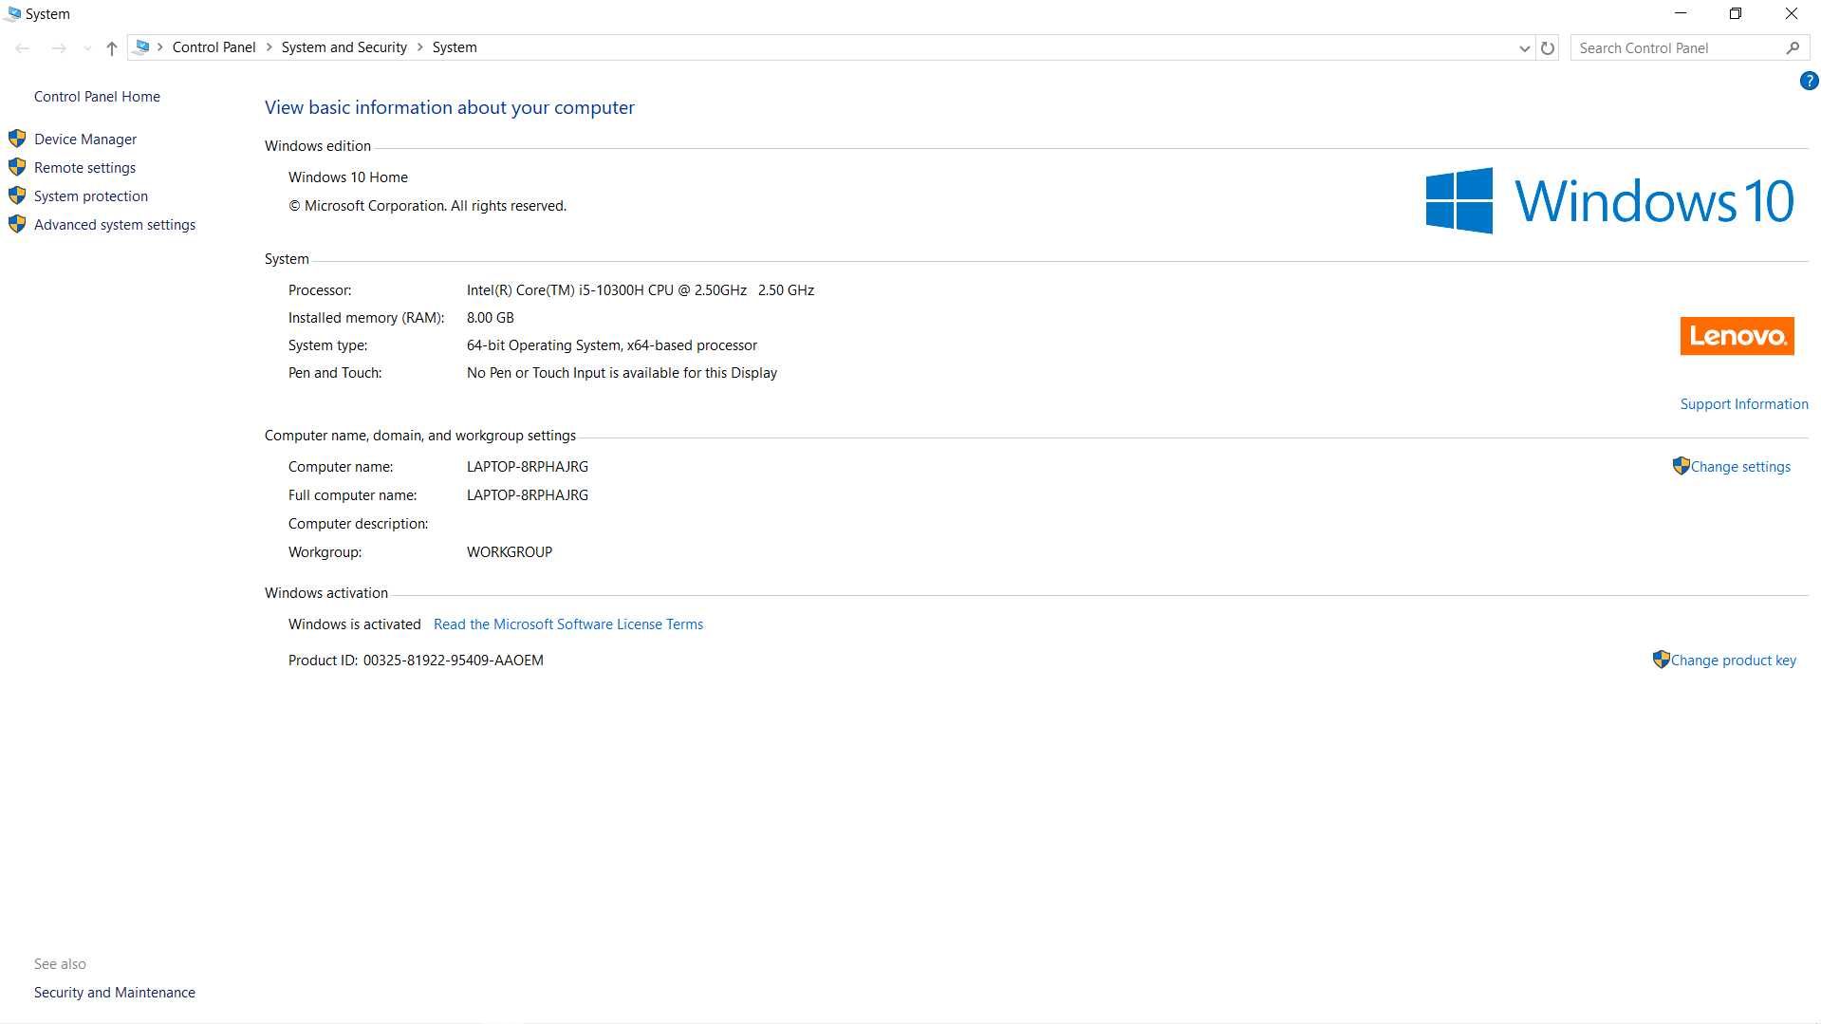
Task: Click the computer icon in address bar
Action: [142, 47]
